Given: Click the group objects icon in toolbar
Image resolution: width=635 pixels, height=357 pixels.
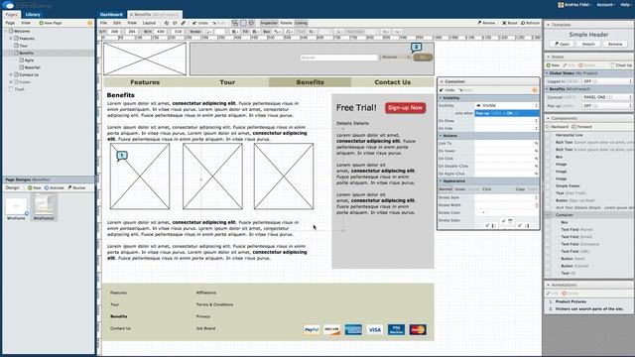Looking at the screenshot, I should [235, 23].
